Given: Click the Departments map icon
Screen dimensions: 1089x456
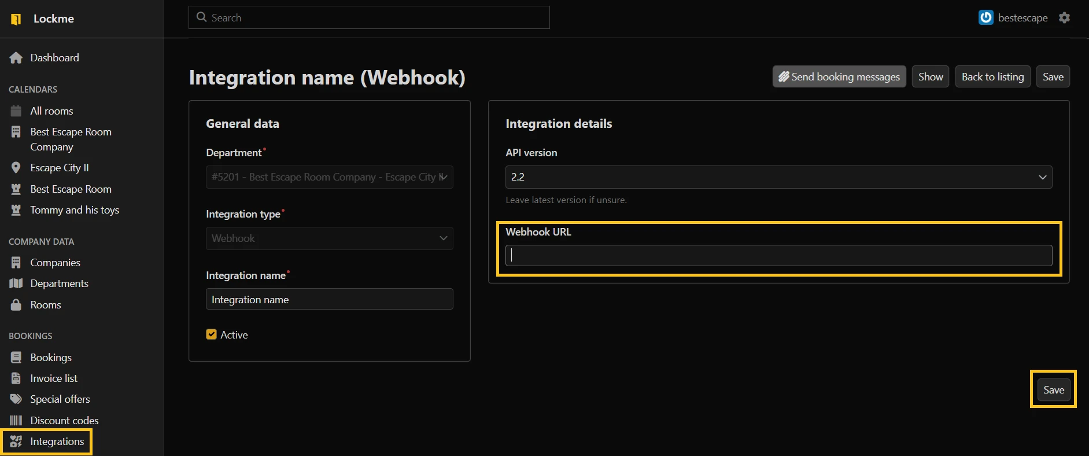Looking at the screenshot, I should click(x=16, y=284).
